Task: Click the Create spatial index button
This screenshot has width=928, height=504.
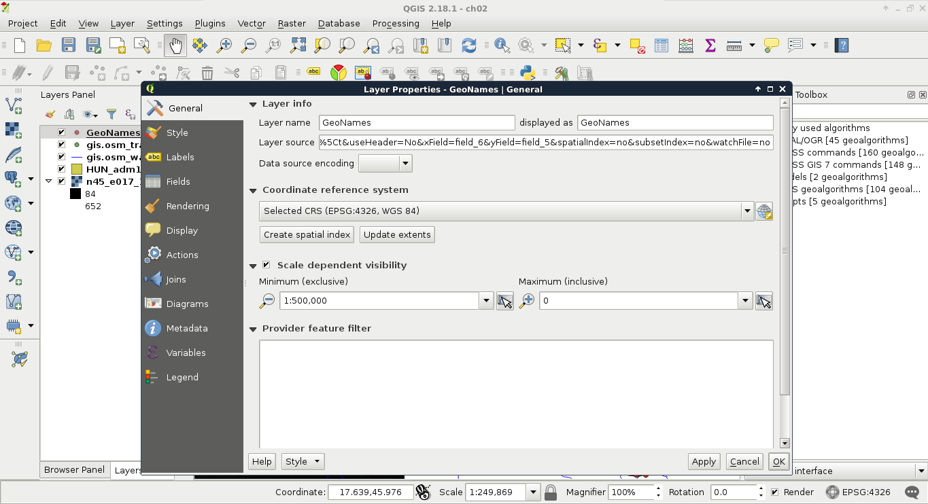Action: 307,234
